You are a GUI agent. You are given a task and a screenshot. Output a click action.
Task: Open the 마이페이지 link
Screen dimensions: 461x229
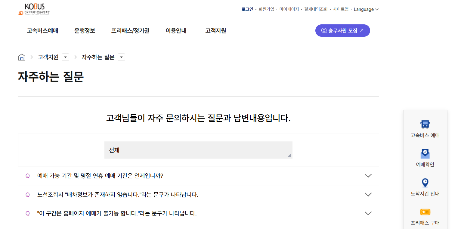pos(289,9)
